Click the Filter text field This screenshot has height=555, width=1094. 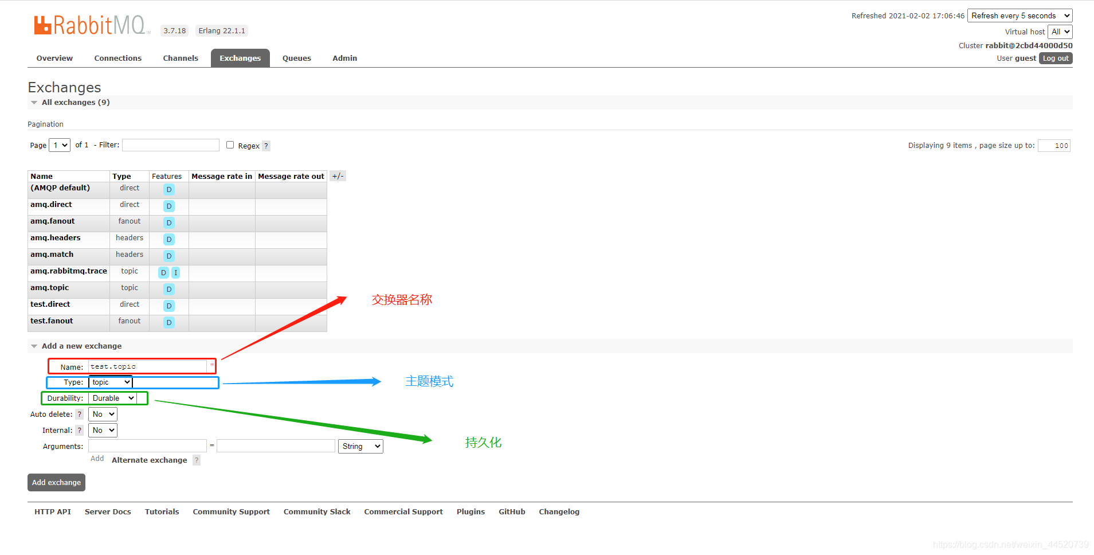[x=171, y=145]
